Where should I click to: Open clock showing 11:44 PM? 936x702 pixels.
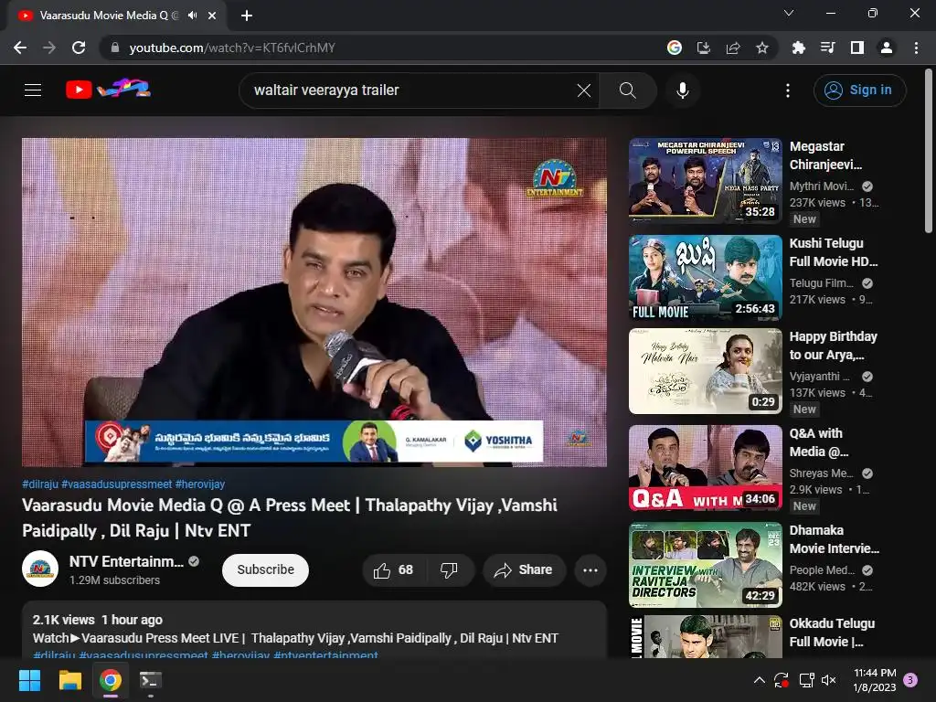(x=875, y=680)
